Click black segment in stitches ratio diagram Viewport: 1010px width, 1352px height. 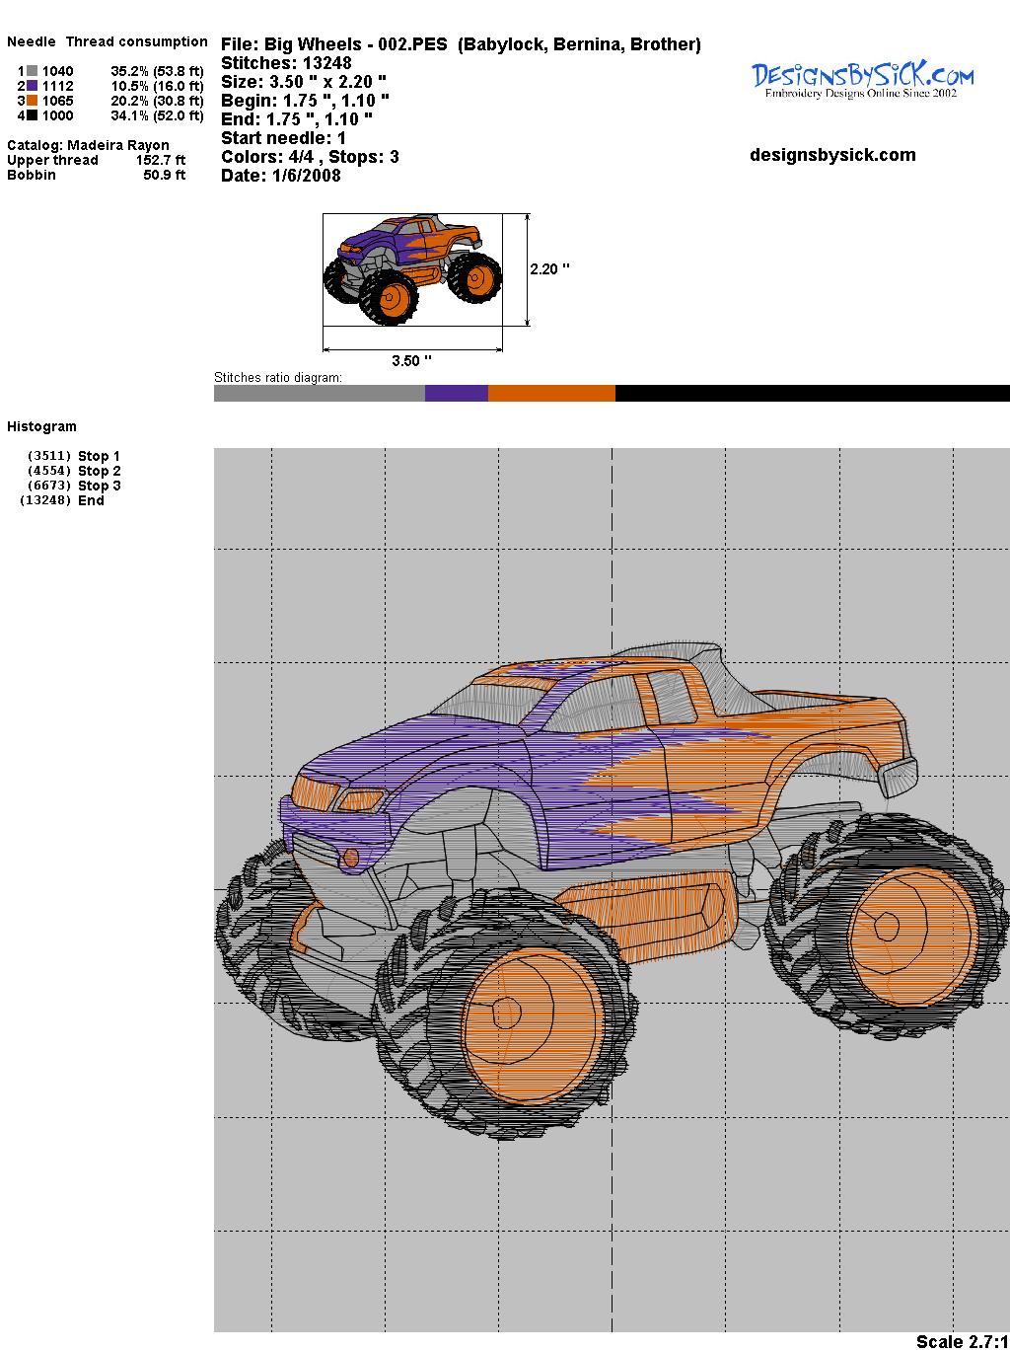click(x=812, y=394)
